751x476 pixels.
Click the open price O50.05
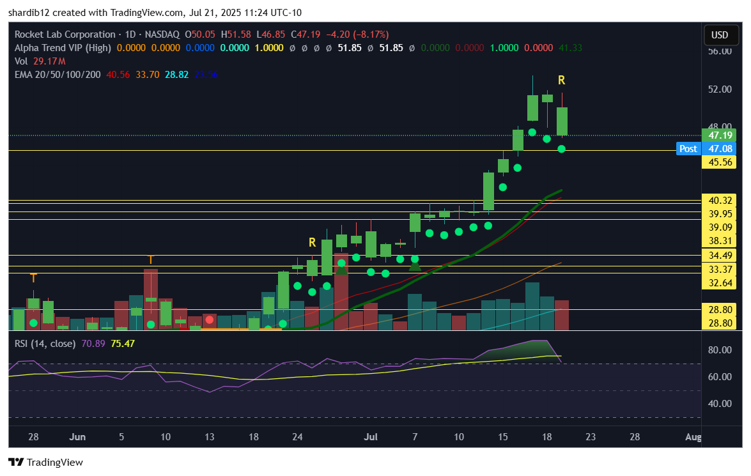200,35
